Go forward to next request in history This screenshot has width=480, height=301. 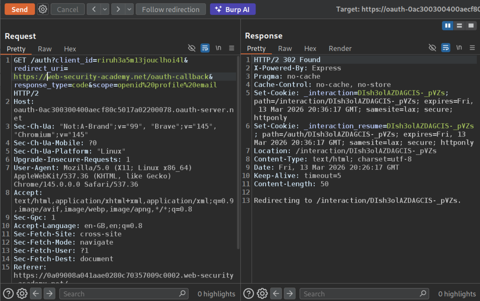tap(118, 9)
